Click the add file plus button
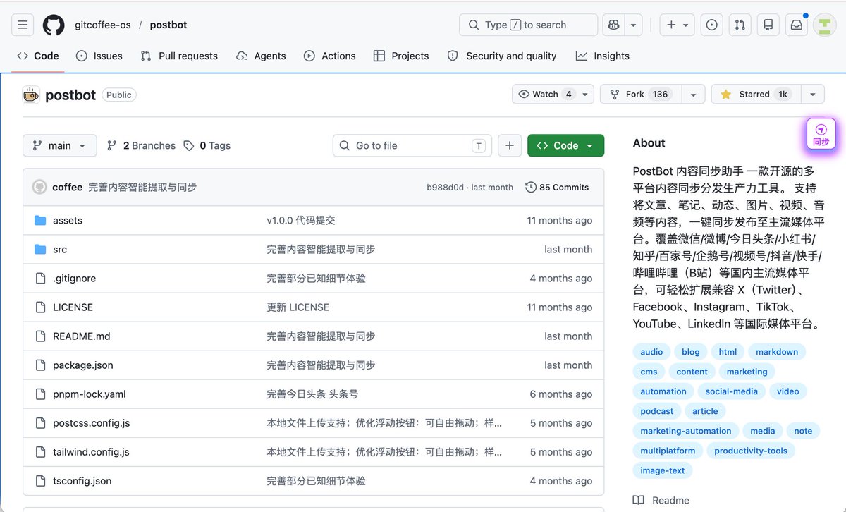Screen dimensions: 846x512 pos(510,145)
